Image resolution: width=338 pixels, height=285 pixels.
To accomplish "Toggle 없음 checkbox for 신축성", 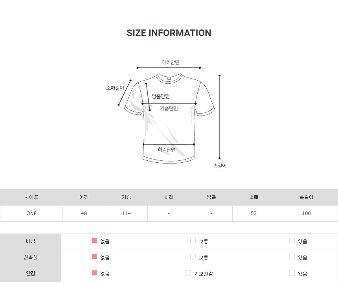I will [x=94, y=257].
